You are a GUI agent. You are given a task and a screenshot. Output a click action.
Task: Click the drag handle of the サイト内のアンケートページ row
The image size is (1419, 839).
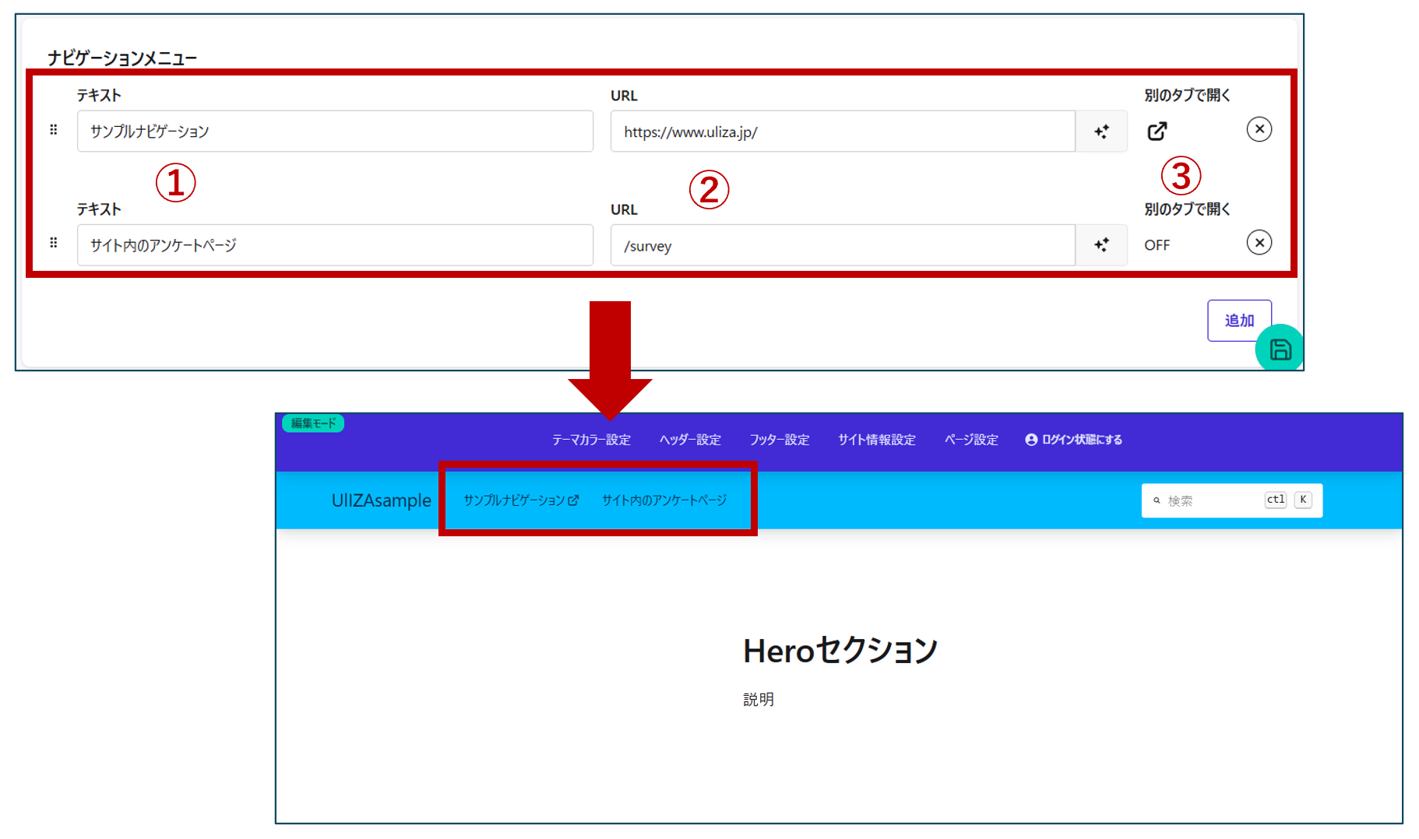coord(54,244)
